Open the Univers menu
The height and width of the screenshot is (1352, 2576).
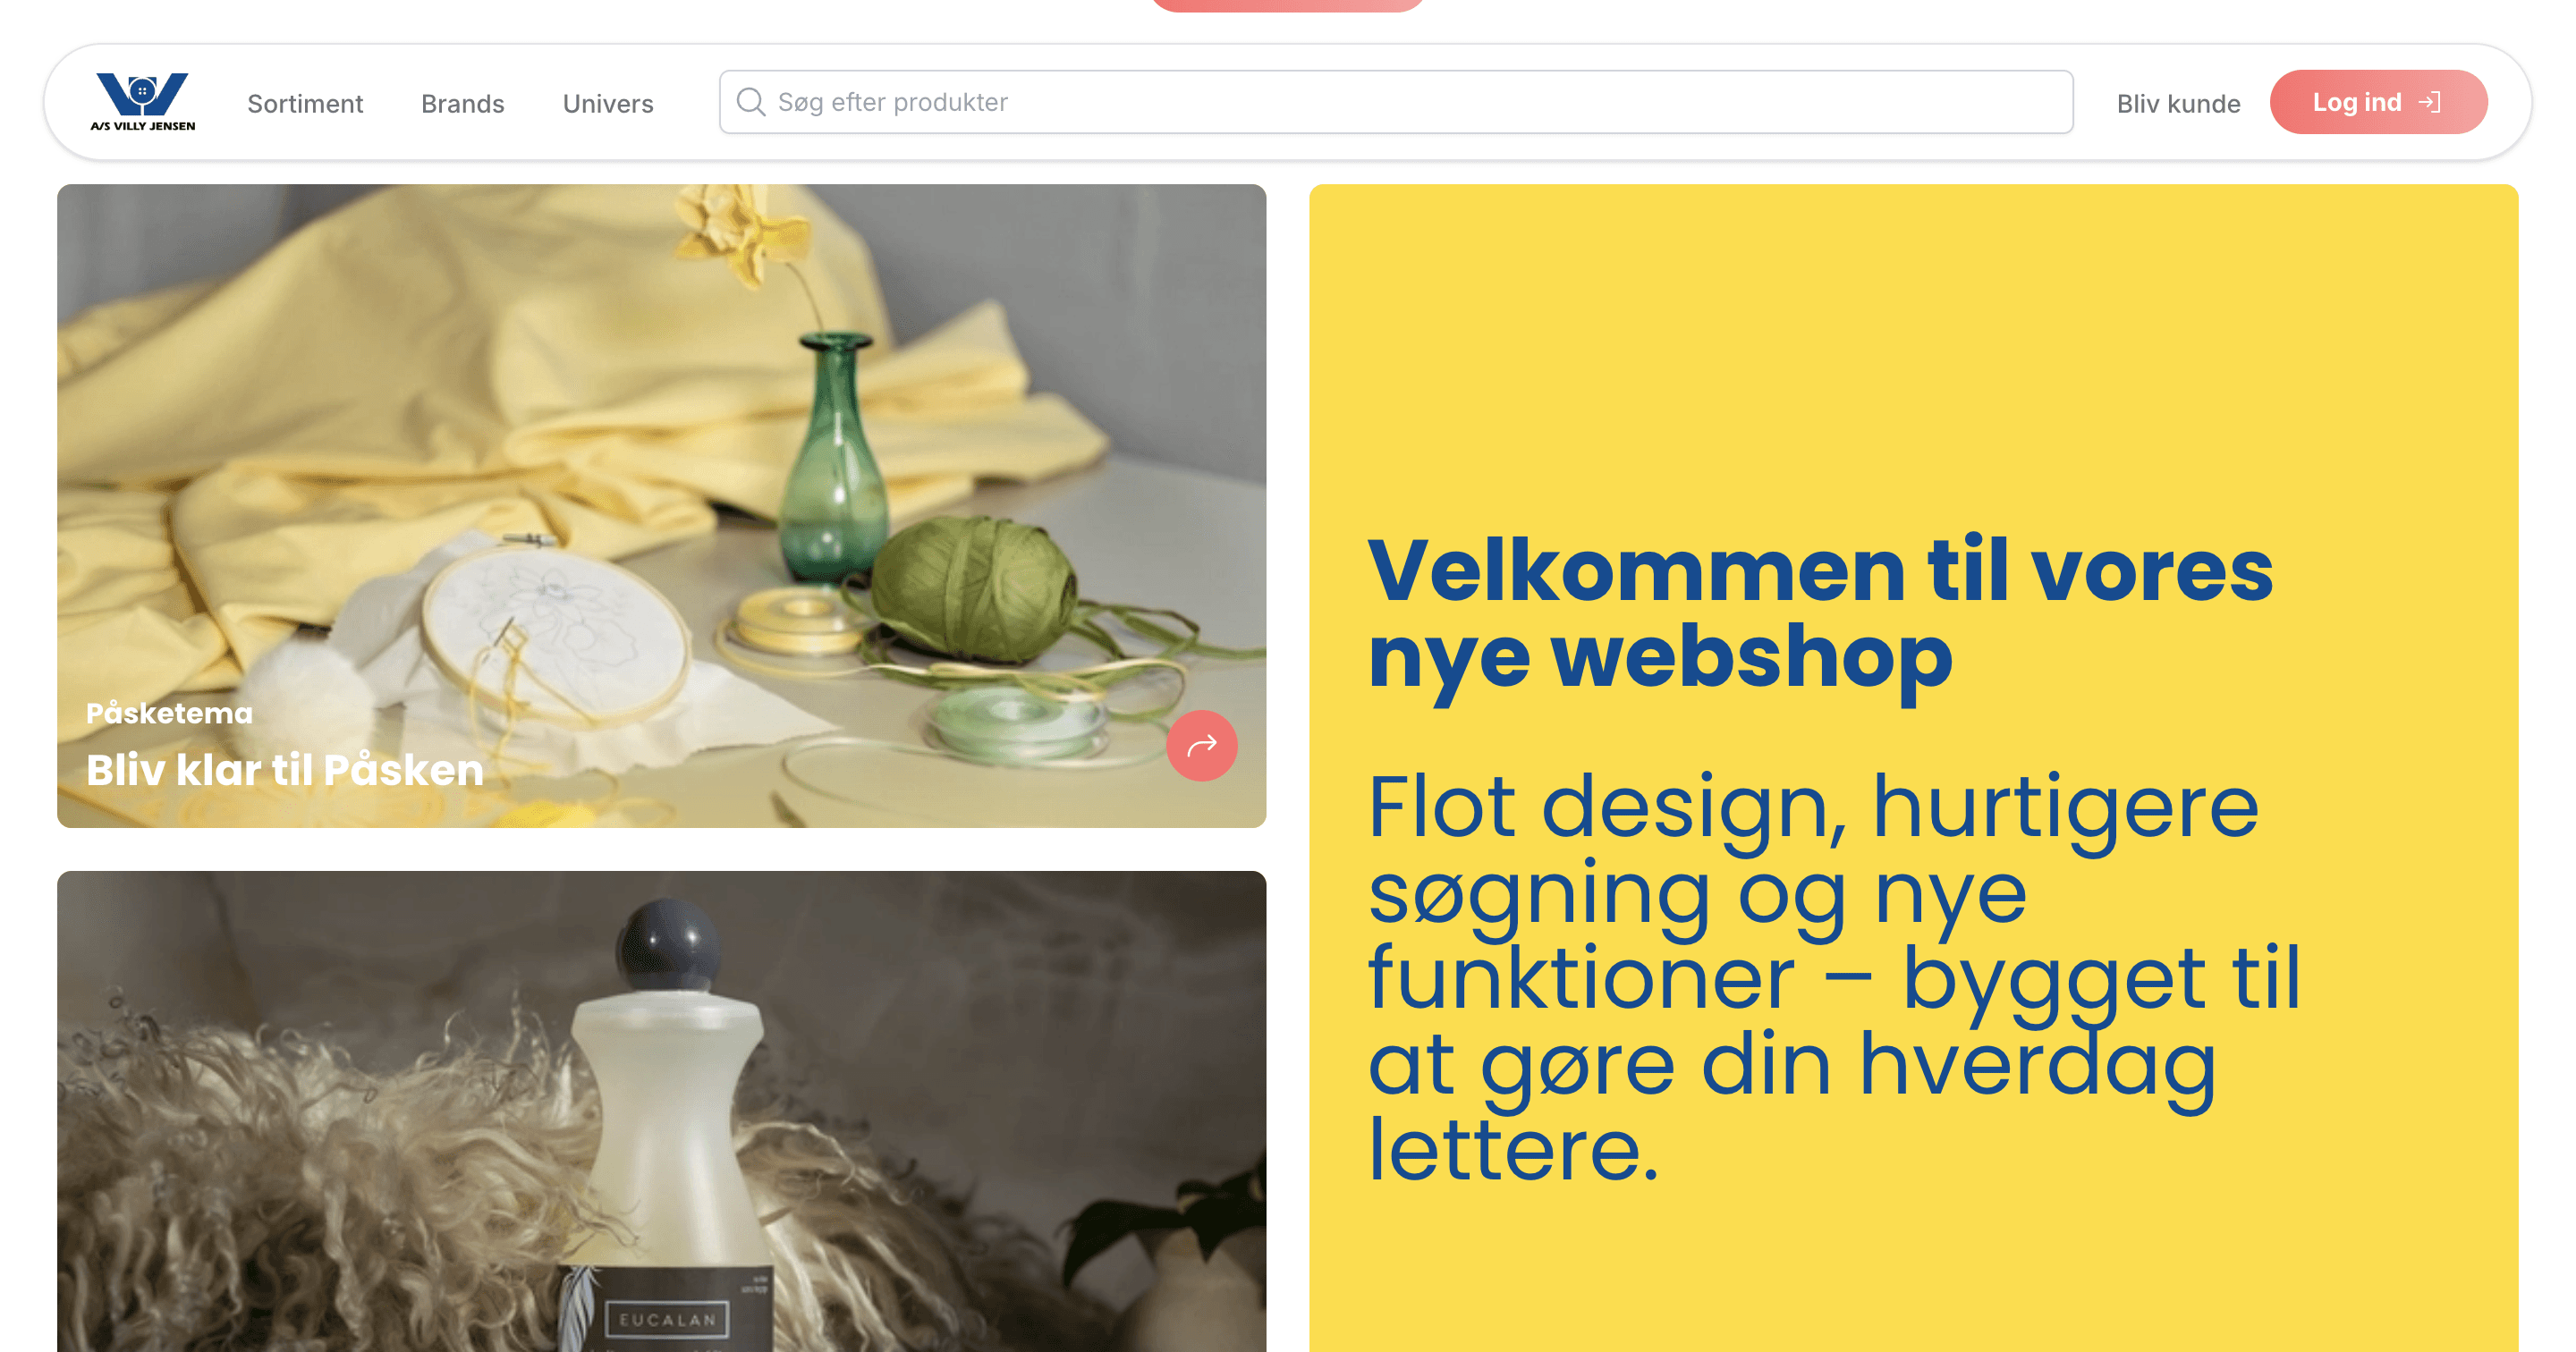coord(608,103)
